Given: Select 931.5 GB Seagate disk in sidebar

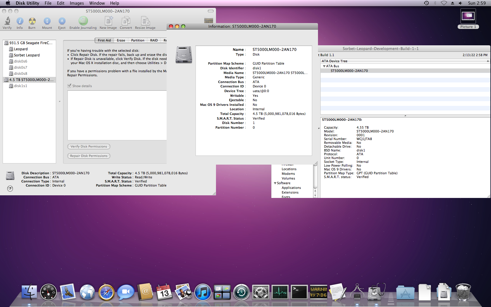Looking at the screenshot, I should click(x=29, y=43).
